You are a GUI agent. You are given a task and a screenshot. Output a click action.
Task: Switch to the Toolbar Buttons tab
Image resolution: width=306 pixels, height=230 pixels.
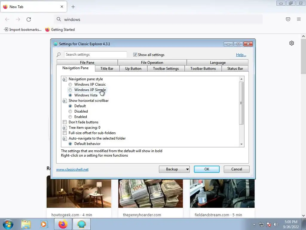pyautogui.click(x=203, y=69)
